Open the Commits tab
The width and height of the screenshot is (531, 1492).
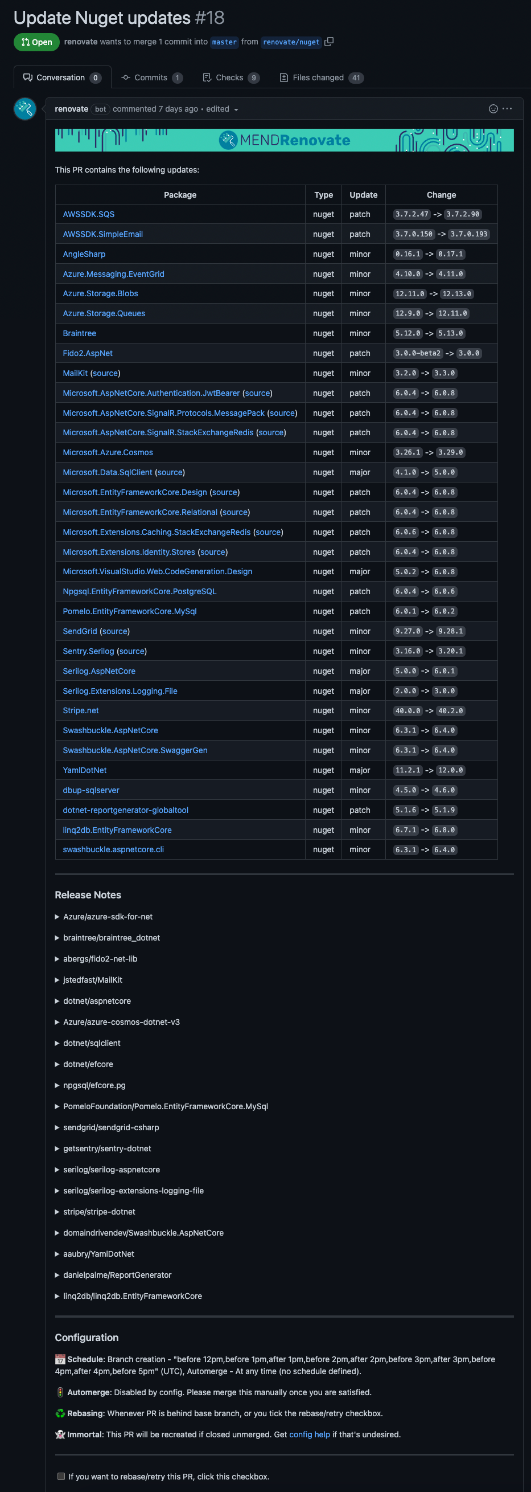point(152,77)
